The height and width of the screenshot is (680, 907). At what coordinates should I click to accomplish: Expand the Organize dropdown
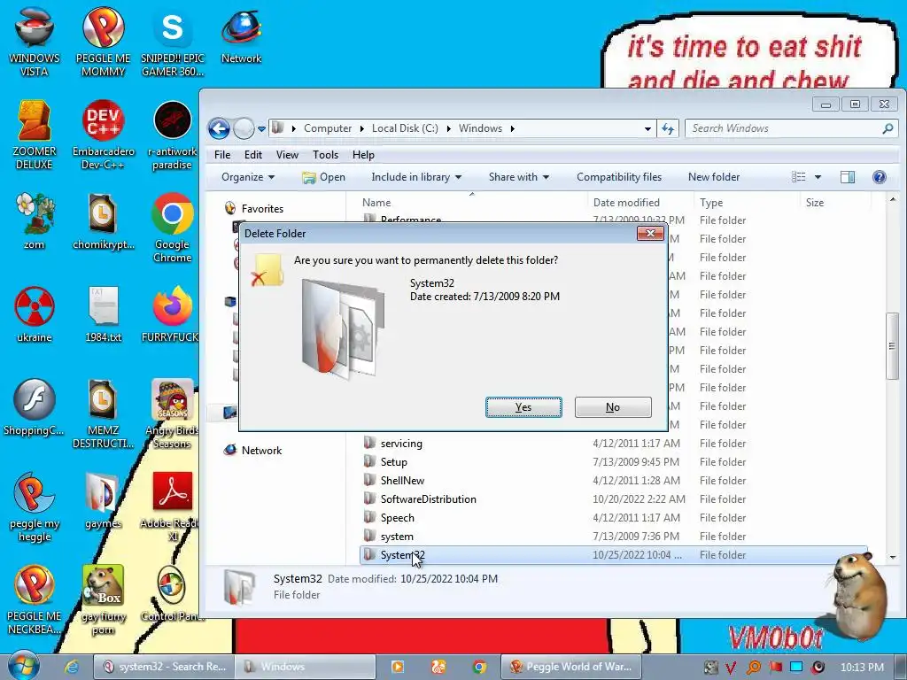coord(248,177)
